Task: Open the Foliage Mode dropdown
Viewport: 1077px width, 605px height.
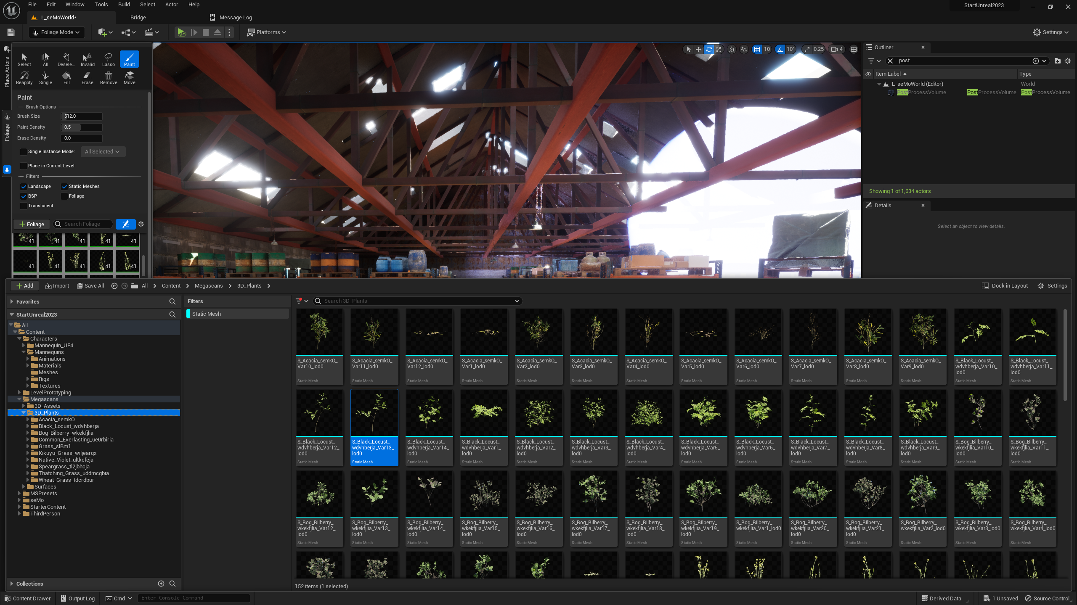Action: (56, 32)
